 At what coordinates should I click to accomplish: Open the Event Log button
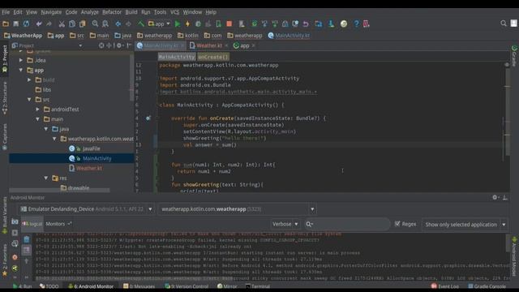coord(445,286)
